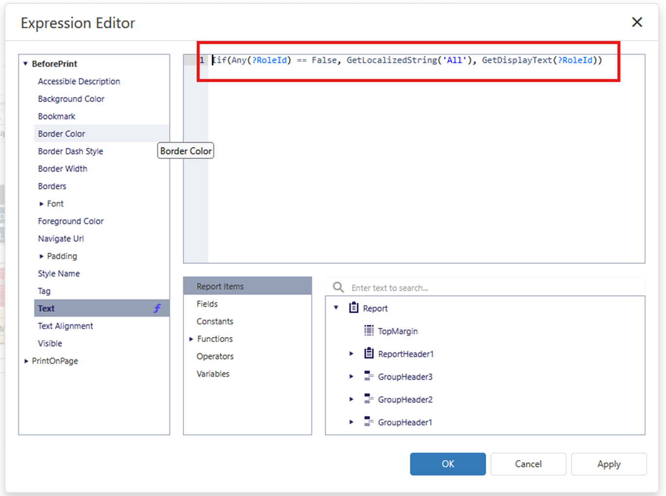Click the GroupHeader3 band icon

(x=369, y=376)
